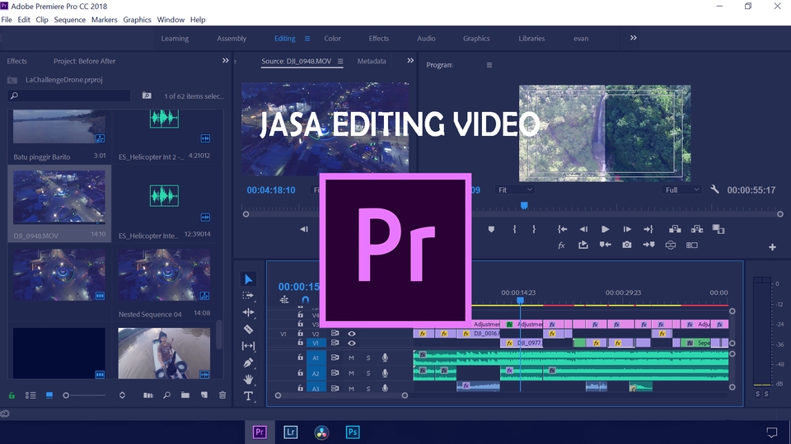The width and height of the screenshot is (791, 444).
Task: Go to Out point in Program monitor
Action: point(648,229)
